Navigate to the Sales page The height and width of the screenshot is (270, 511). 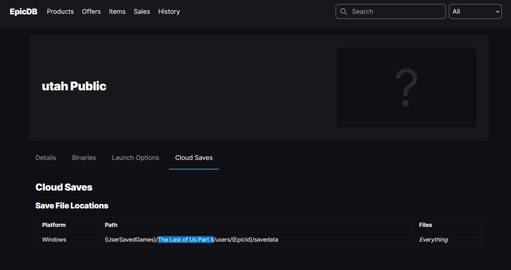(x=142, y=11)
